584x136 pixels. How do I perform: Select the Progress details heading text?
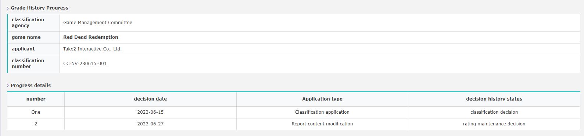31,86
